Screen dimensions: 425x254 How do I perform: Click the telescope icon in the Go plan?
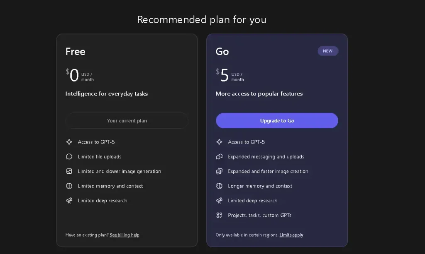pos(220,201)
